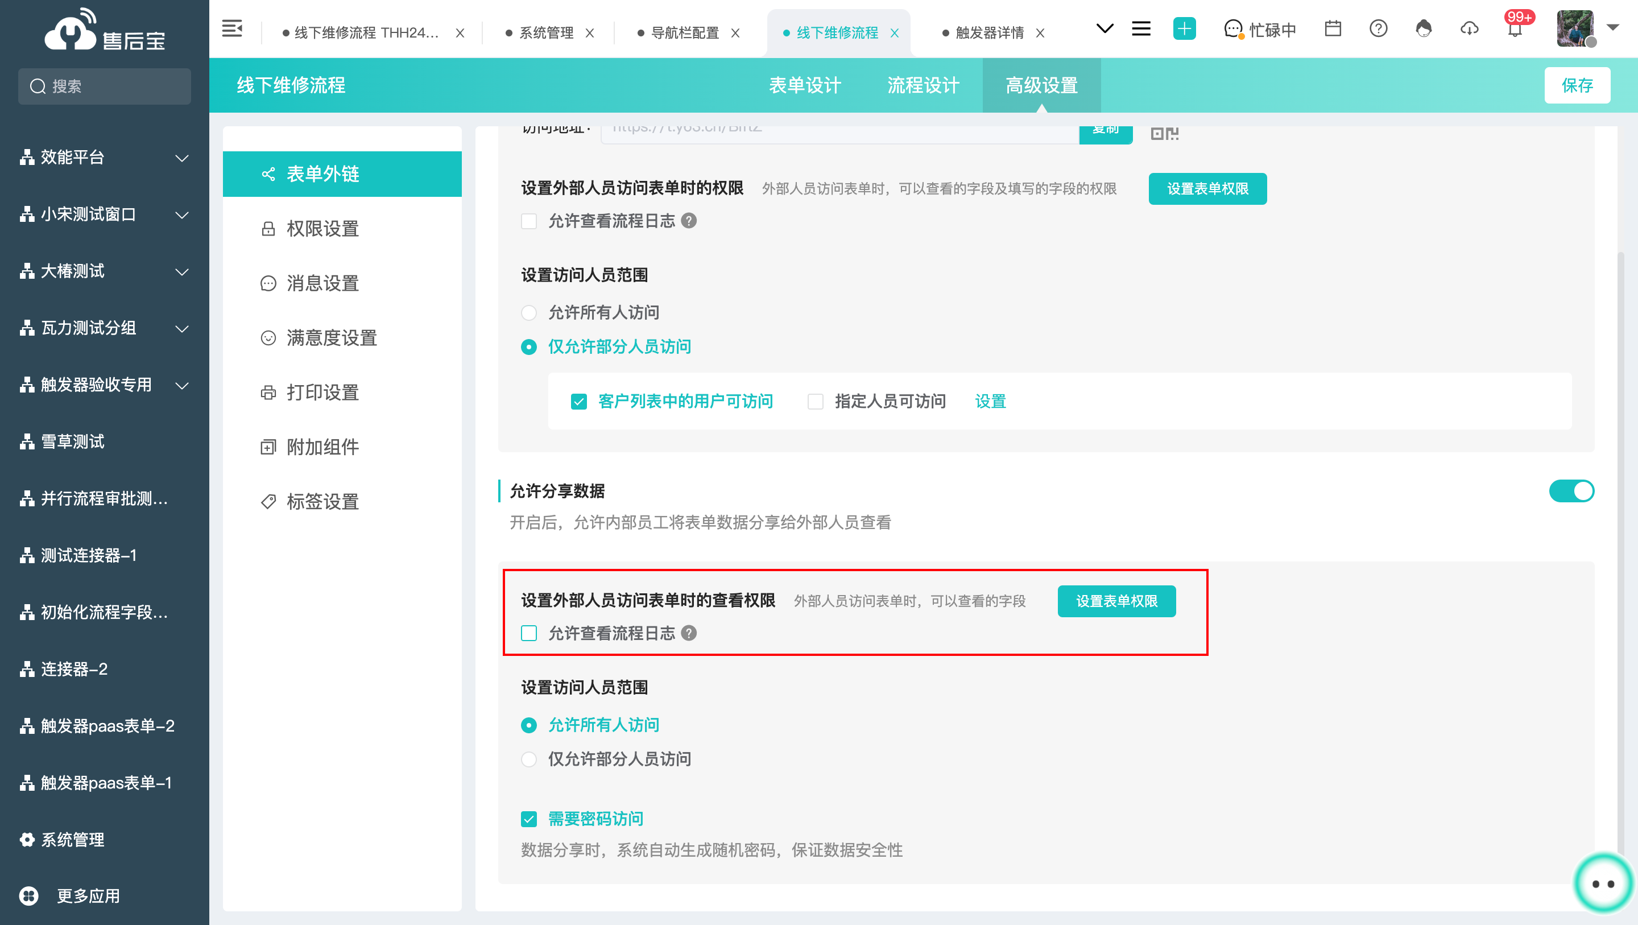Uncheck 客户列表中的用户可访问 checkbox
Screen dimensions: 1638x925
click(578, 402)
